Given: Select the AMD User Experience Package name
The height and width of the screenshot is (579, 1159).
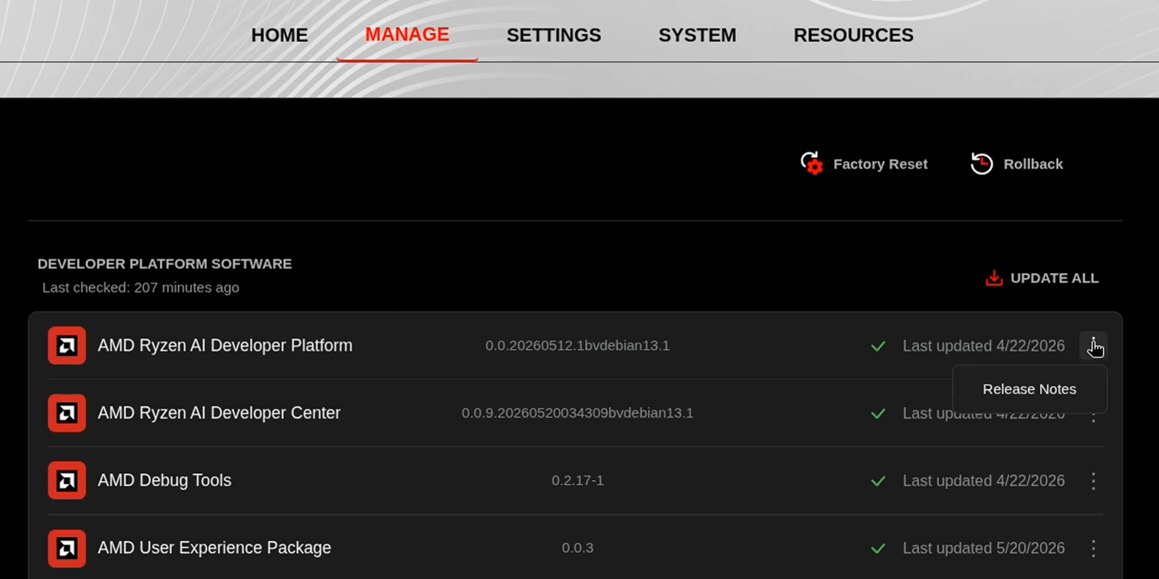Looking at the screenshot, I should (x=214, y=547).
